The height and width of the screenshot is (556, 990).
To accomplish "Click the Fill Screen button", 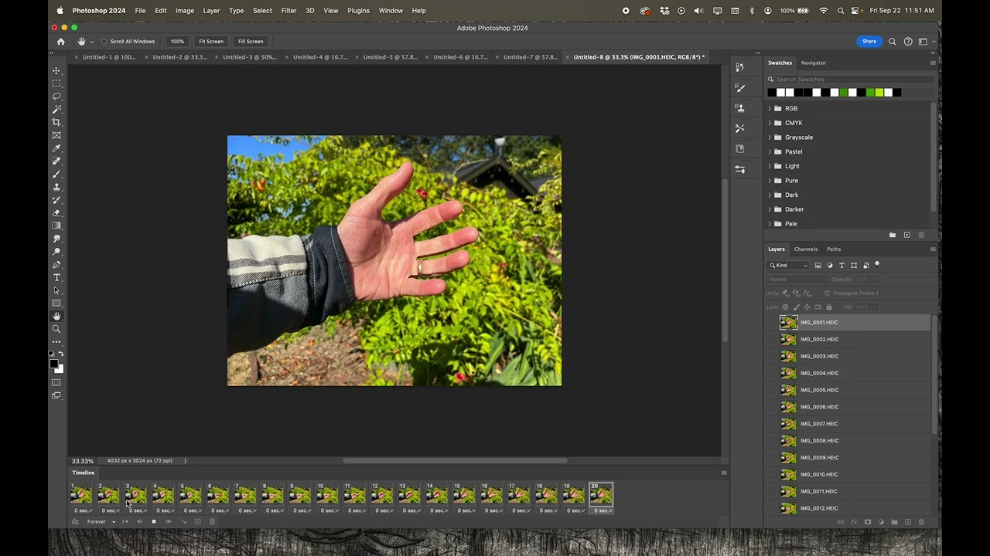I will [x=251, y=41].
